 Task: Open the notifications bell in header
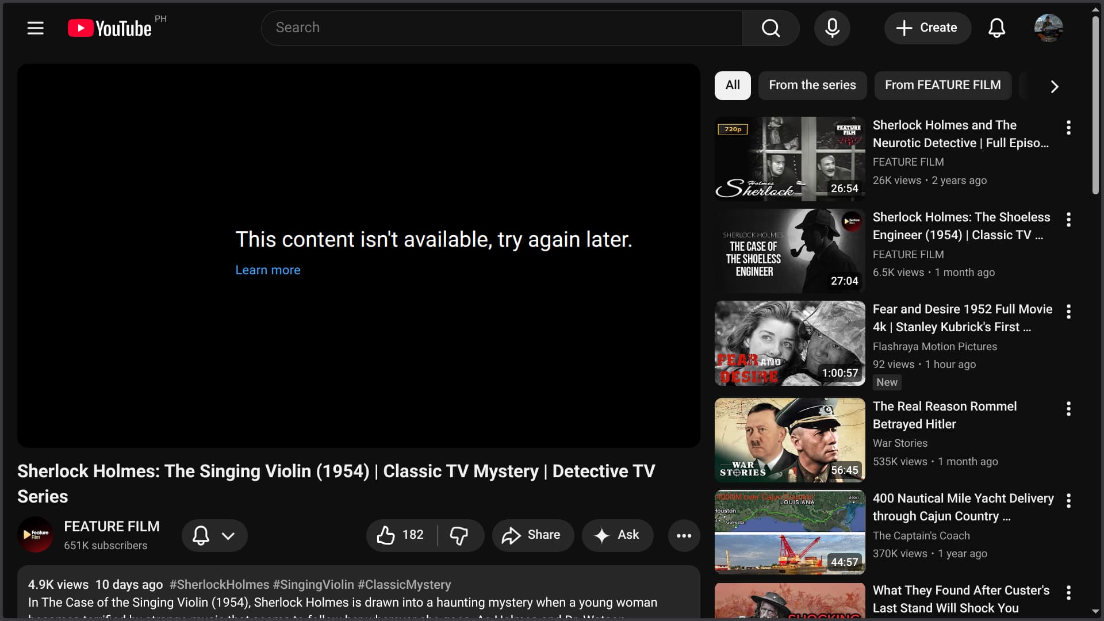pyautogui.click(x=996, y=28)
